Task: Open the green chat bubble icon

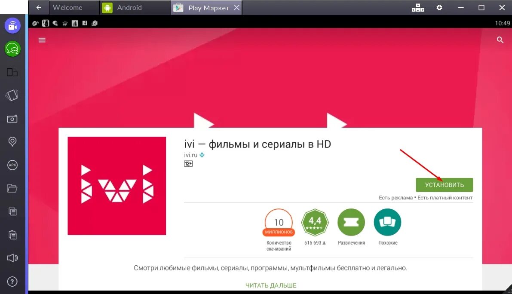Action: point(12,49)
